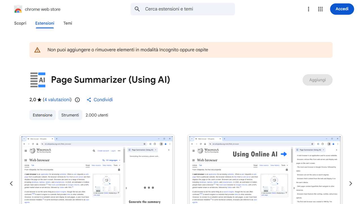Click the search magnifier icon

pos(137,9)
